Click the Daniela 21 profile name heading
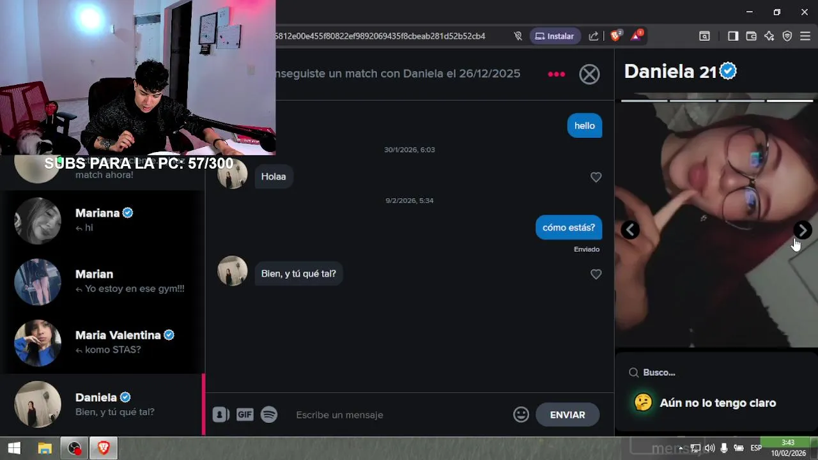The width and height of the screenshot is (818, 460). tap(670, 72)
